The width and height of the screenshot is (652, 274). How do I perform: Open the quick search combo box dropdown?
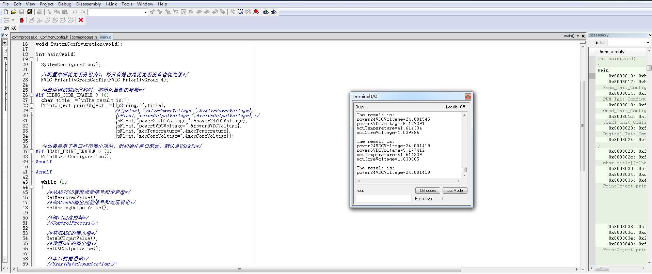tap(145, 12)
